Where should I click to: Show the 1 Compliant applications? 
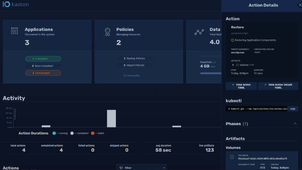(x=43, y=59)
